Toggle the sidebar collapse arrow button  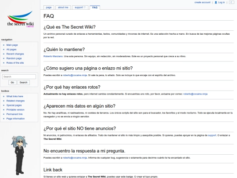(232, 2)
